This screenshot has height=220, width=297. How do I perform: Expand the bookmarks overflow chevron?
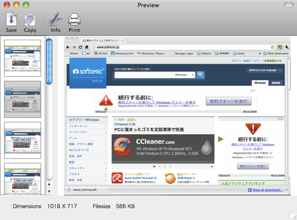tap(260, 54)
